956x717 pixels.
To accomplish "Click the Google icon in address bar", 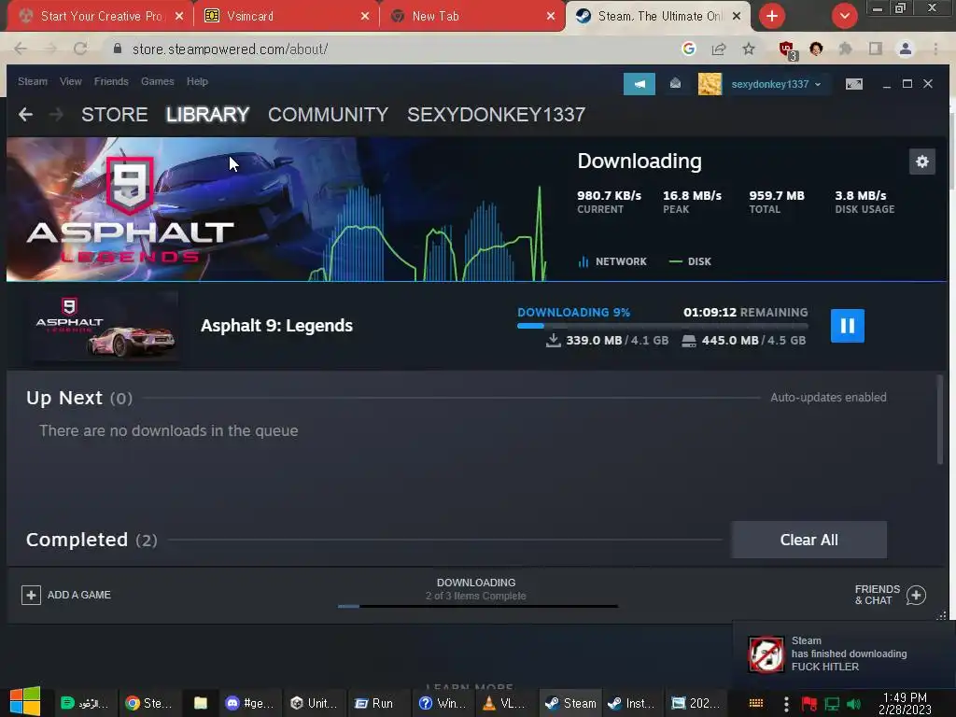I will 688,49.
